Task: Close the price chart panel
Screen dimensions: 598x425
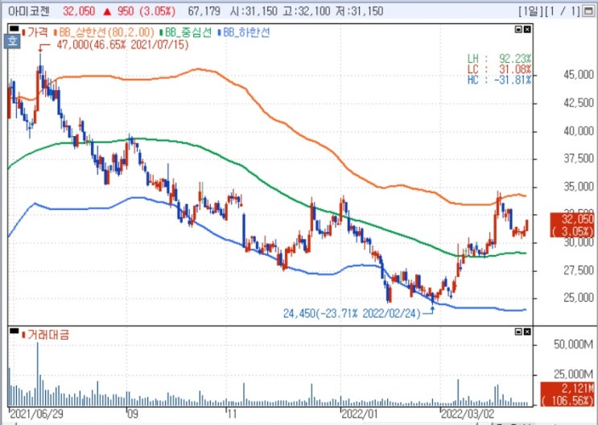Action: click(x=527, y=29)
